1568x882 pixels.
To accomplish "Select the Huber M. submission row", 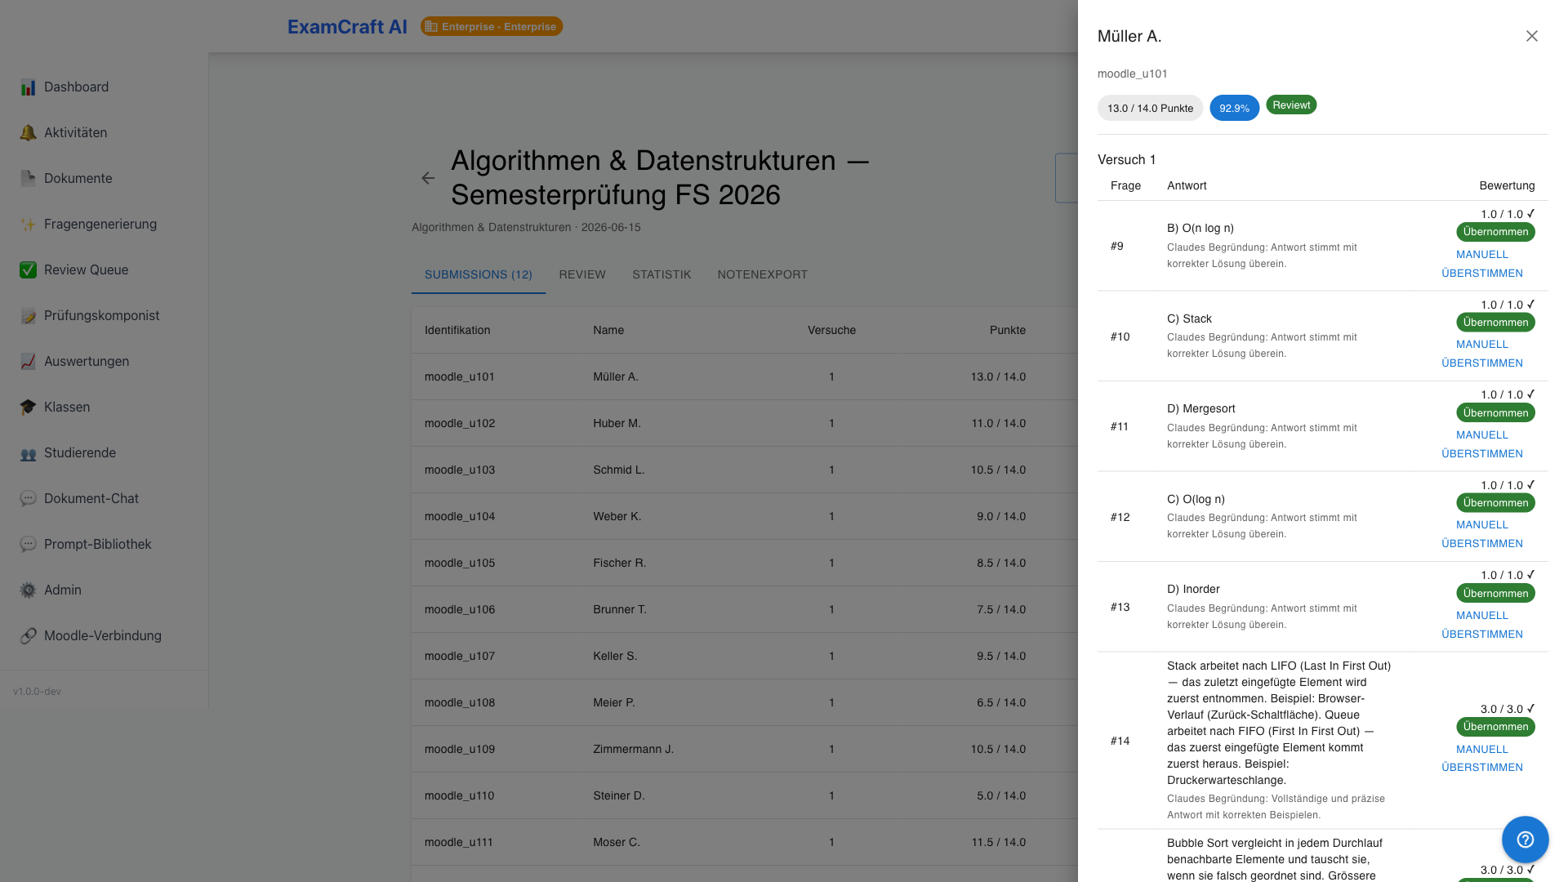I will click(745, 423).
